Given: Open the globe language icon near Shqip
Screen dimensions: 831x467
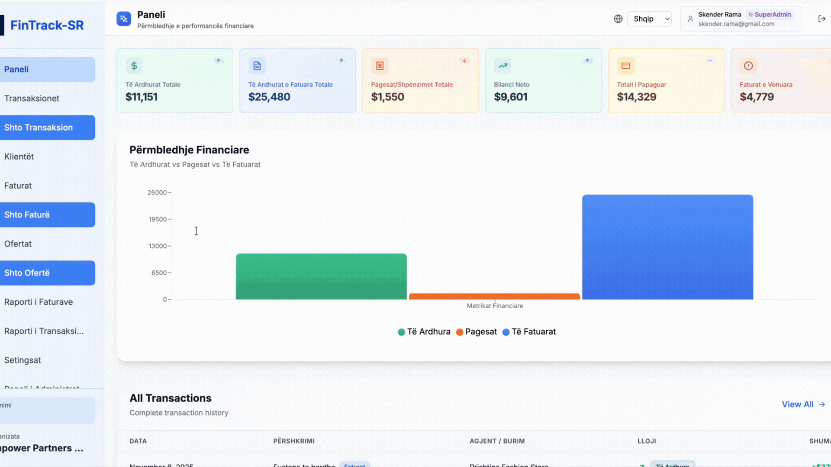Looking at the screenshot, I should pos(618,19).
